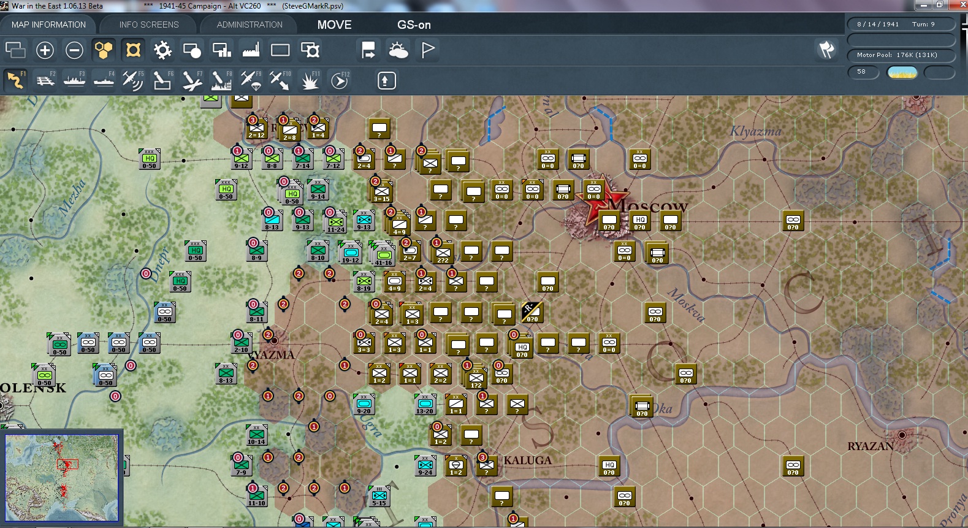
Task: Click the overlapping windows icon in the toolbar
Action: [15, 50]
